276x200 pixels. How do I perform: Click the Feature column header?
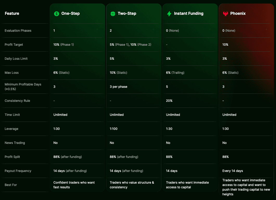(x=12, y=14)
